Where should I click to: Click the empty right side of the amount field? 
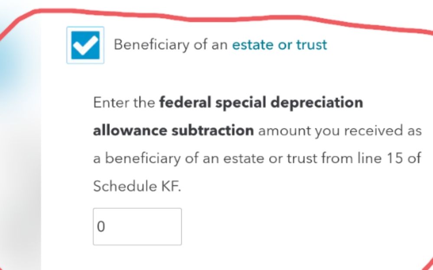click(165, 227)
